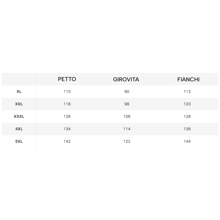Image resolution: width=220 pixels, height=220 pixels.
Task: Click the 5XL girovita value 122
Action: [127, 141]
